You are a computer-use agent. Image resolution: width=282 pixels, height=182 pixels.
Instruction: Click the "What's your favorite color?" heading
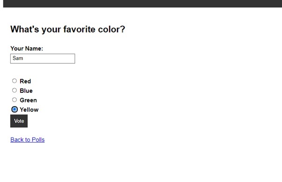coord(67,30)
